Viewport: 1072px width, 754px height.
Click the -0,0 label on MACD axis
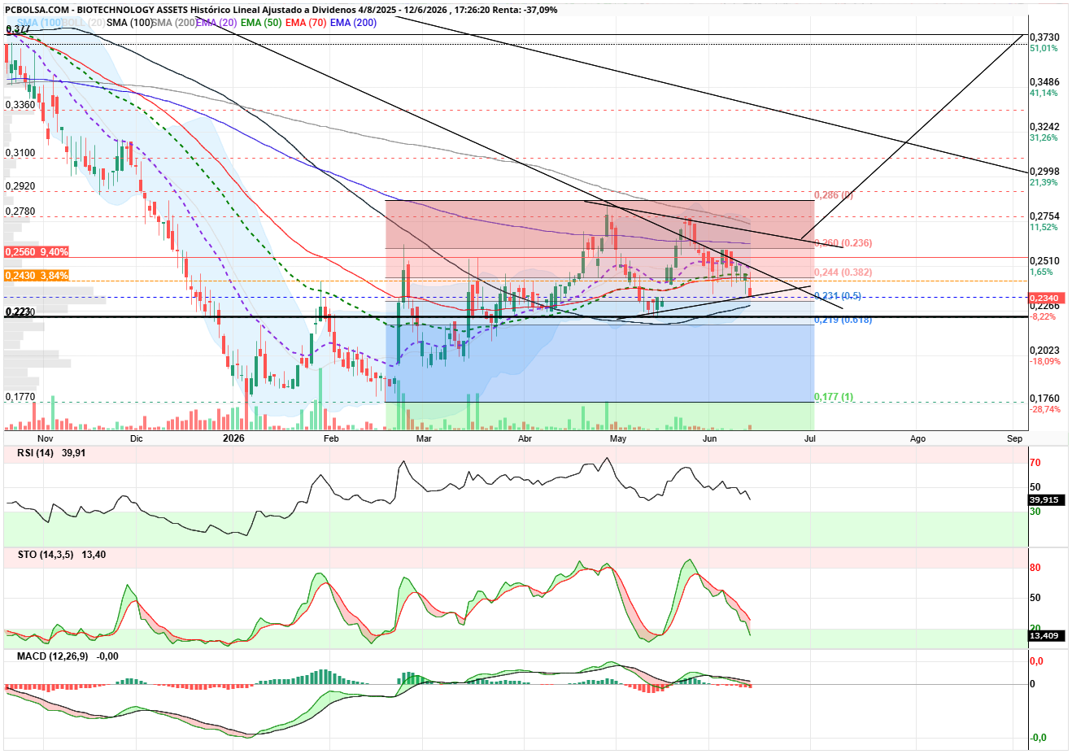click(x=1039, y=738)
